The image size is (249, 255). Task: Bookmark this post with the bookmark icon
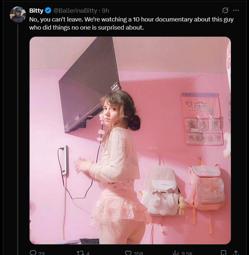point(224,253)
